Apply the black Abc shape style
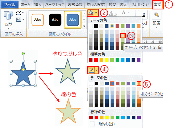 coord(55,20)
